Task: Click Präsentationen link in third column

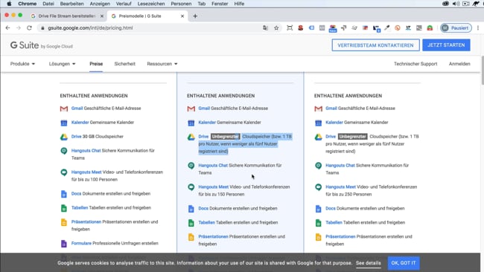Action: coord(340,236)
